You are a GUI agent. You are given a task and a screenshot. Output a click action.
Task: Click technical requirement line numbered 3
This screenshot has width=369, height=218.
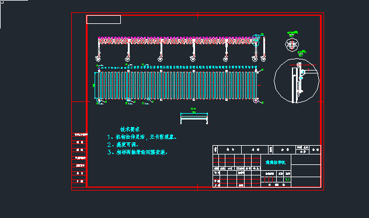[137, 152]
